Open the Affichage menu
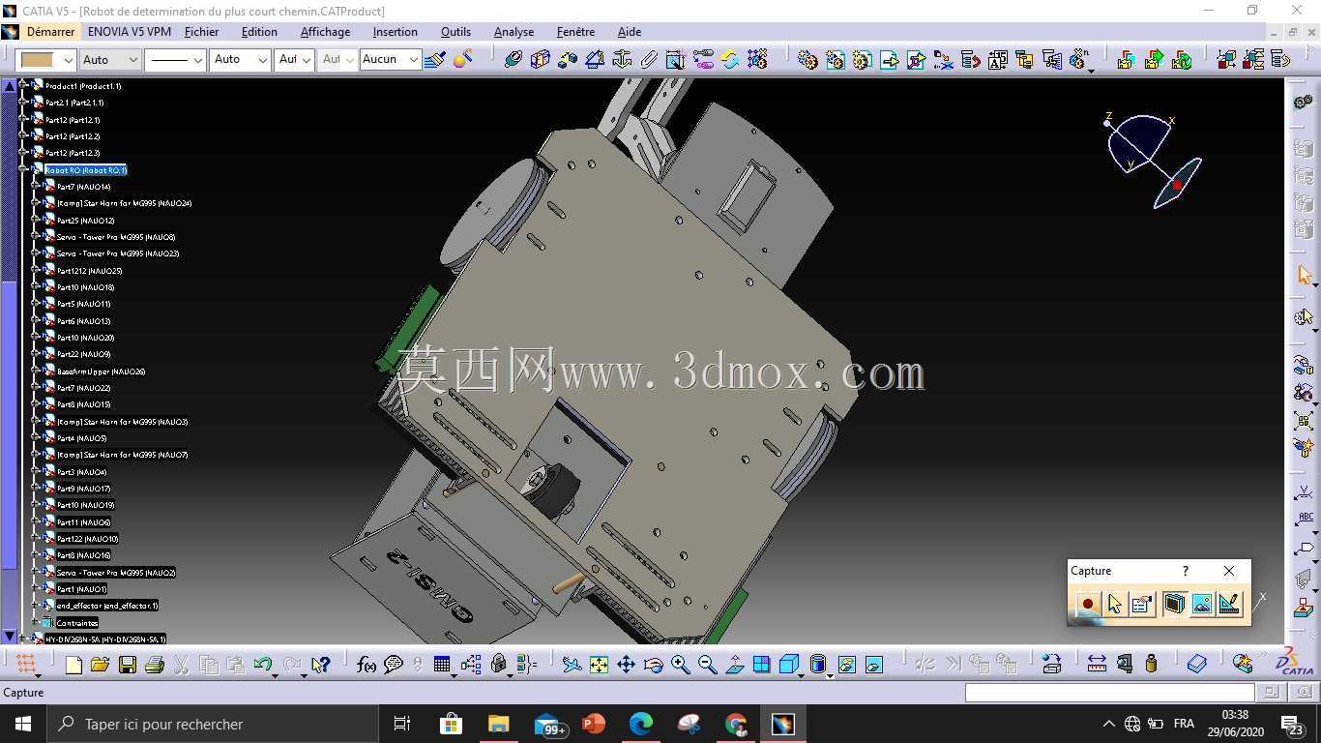1321x743 pixels. [x=325, y=32]
